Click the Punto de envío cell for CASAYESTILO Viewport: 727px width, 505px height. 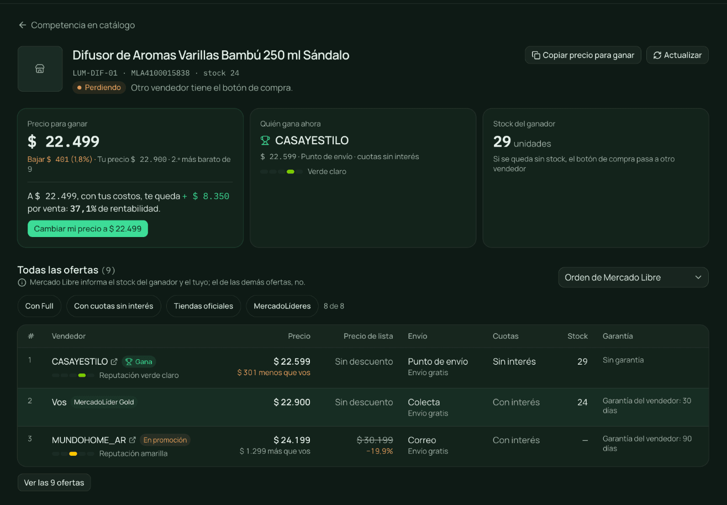[x=438, y=362]
